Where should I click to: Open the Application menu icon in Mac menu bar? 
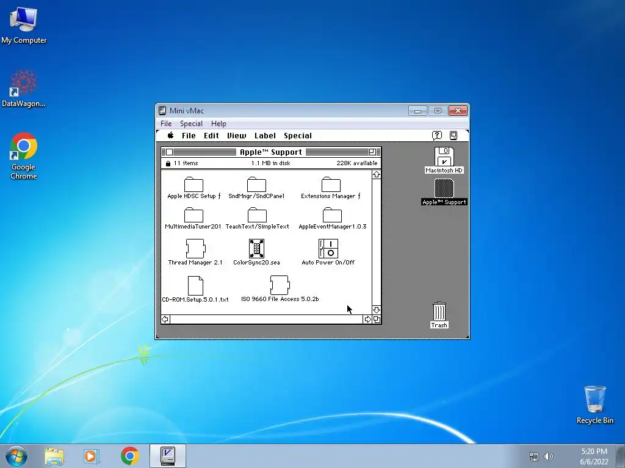point(453,136)
